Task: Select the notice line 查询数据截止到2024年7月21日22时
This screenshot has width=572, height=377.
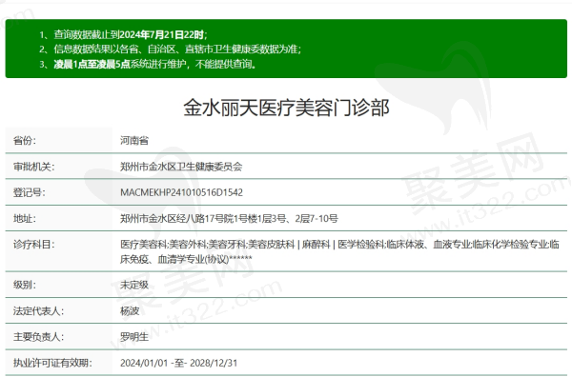Action: [x=131, y=34]
